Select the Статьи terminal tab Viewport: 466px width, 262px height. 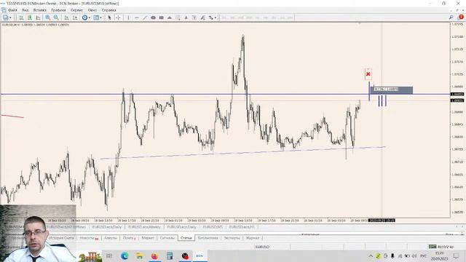pyautogui.click(x=186, y=238)
